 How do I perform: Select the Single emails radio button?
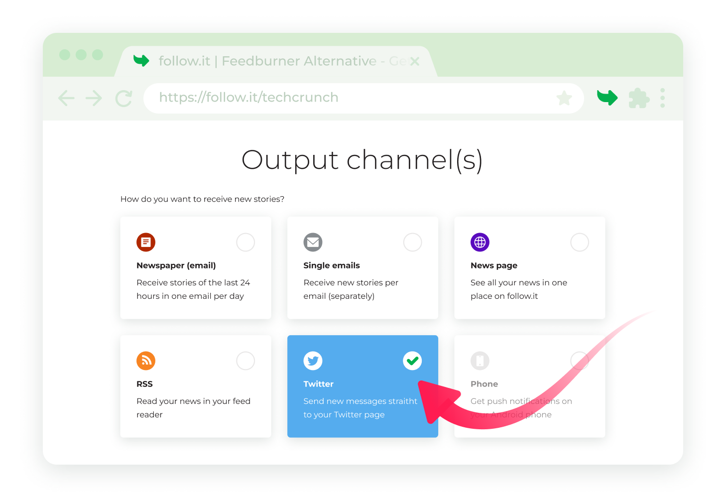tap(413, 242)
